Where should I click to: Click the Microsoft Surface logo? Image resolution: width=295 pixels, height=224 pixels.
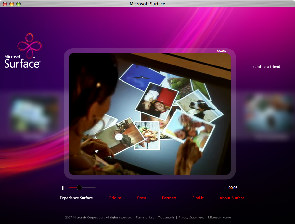pyautogui.click(x=22, y=51)
